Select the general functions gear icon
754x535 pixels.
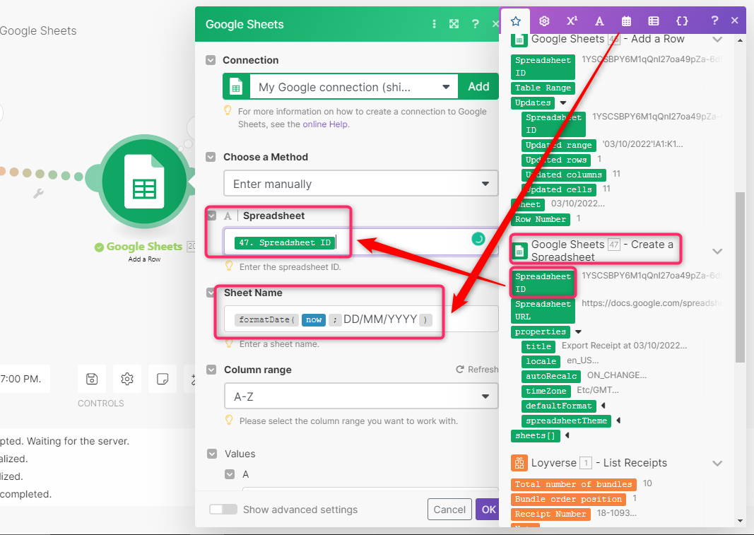pyautogui.click(x=544, y=20)
